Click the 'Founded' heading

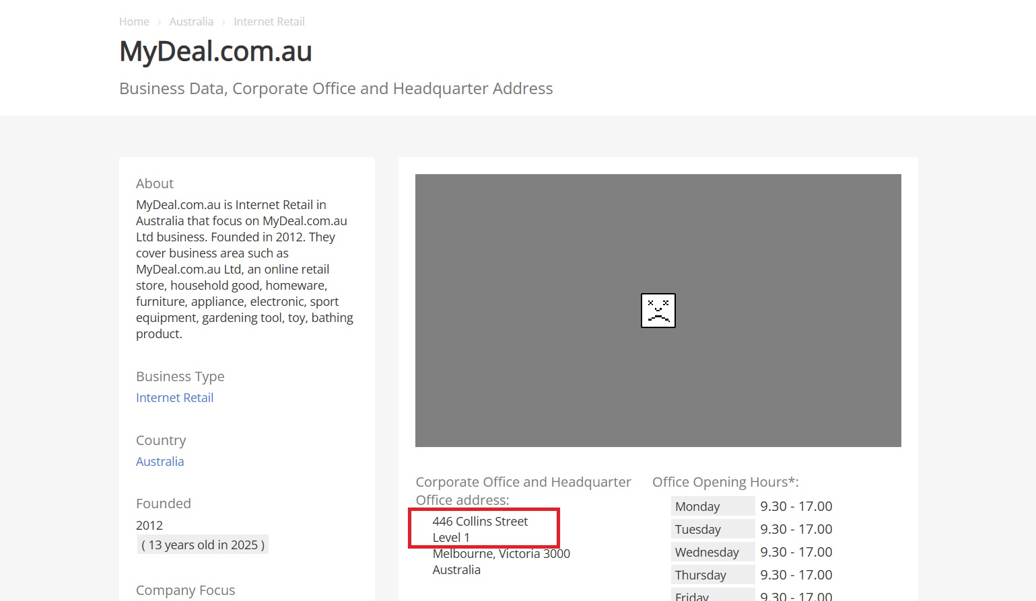point(164,504)
